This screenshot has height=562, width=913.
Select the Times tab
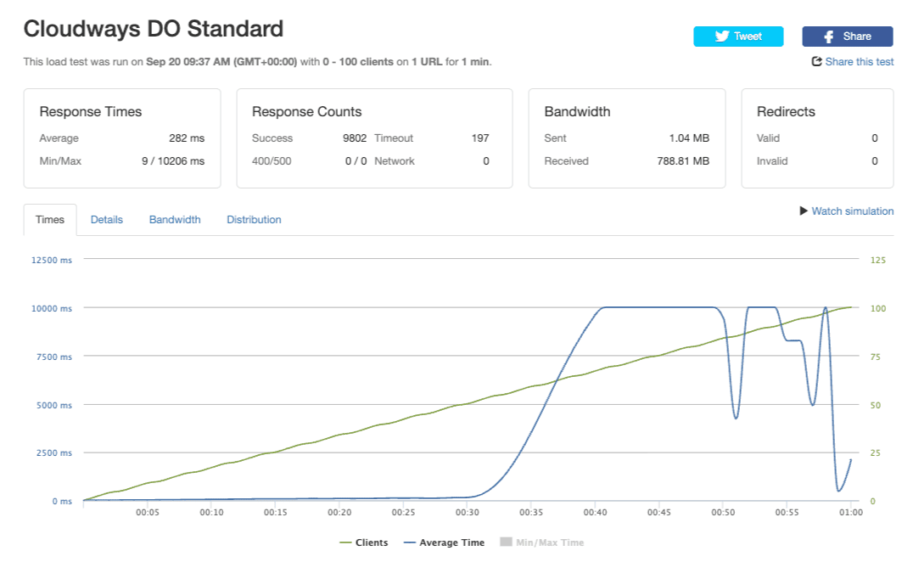pyautogui.click(x=50, y=220)
